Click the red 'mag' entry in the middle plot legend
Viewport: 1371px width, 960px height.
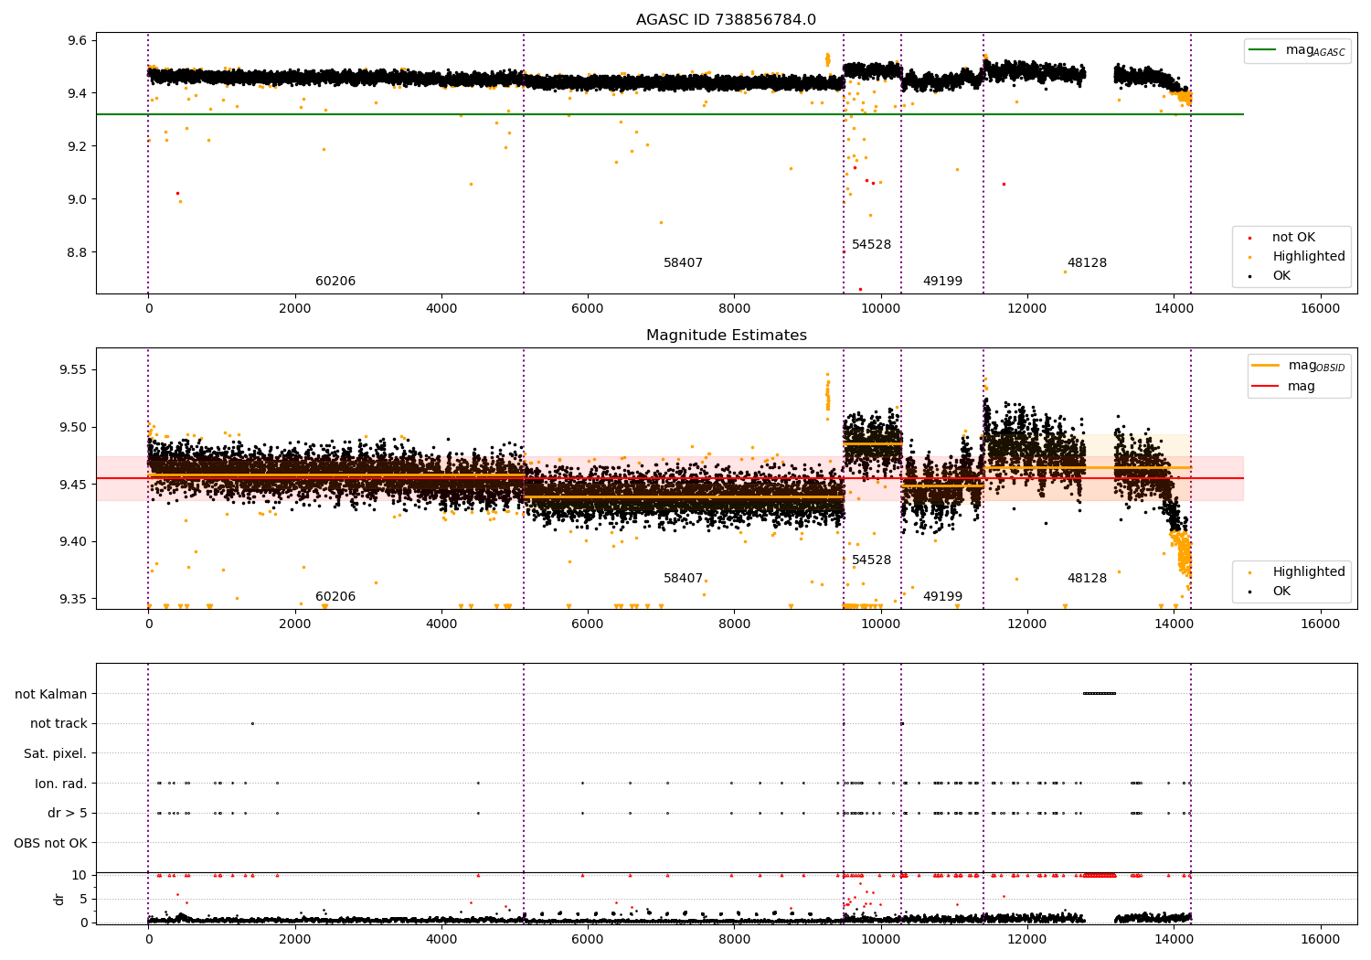1283,387
